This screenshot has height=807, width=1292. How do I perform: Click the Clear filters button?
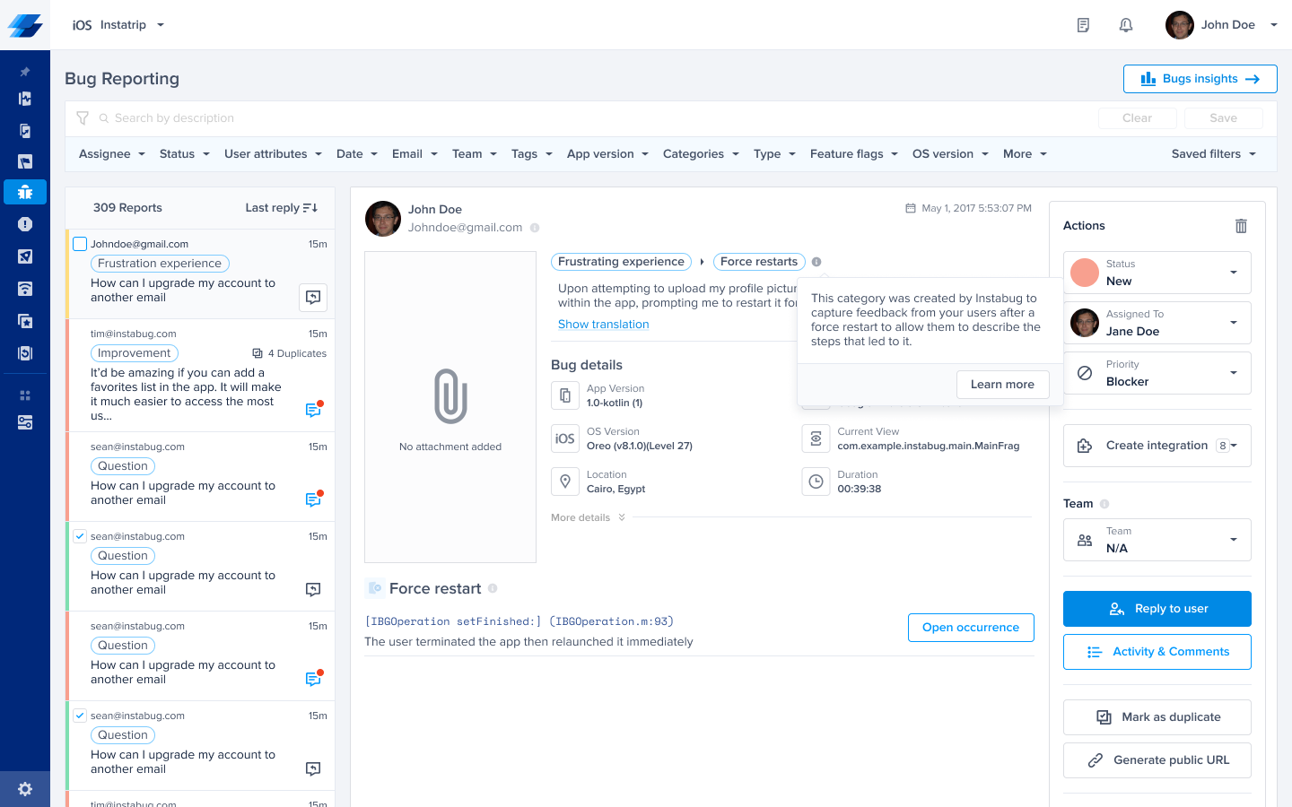(x=1138, y=118)
